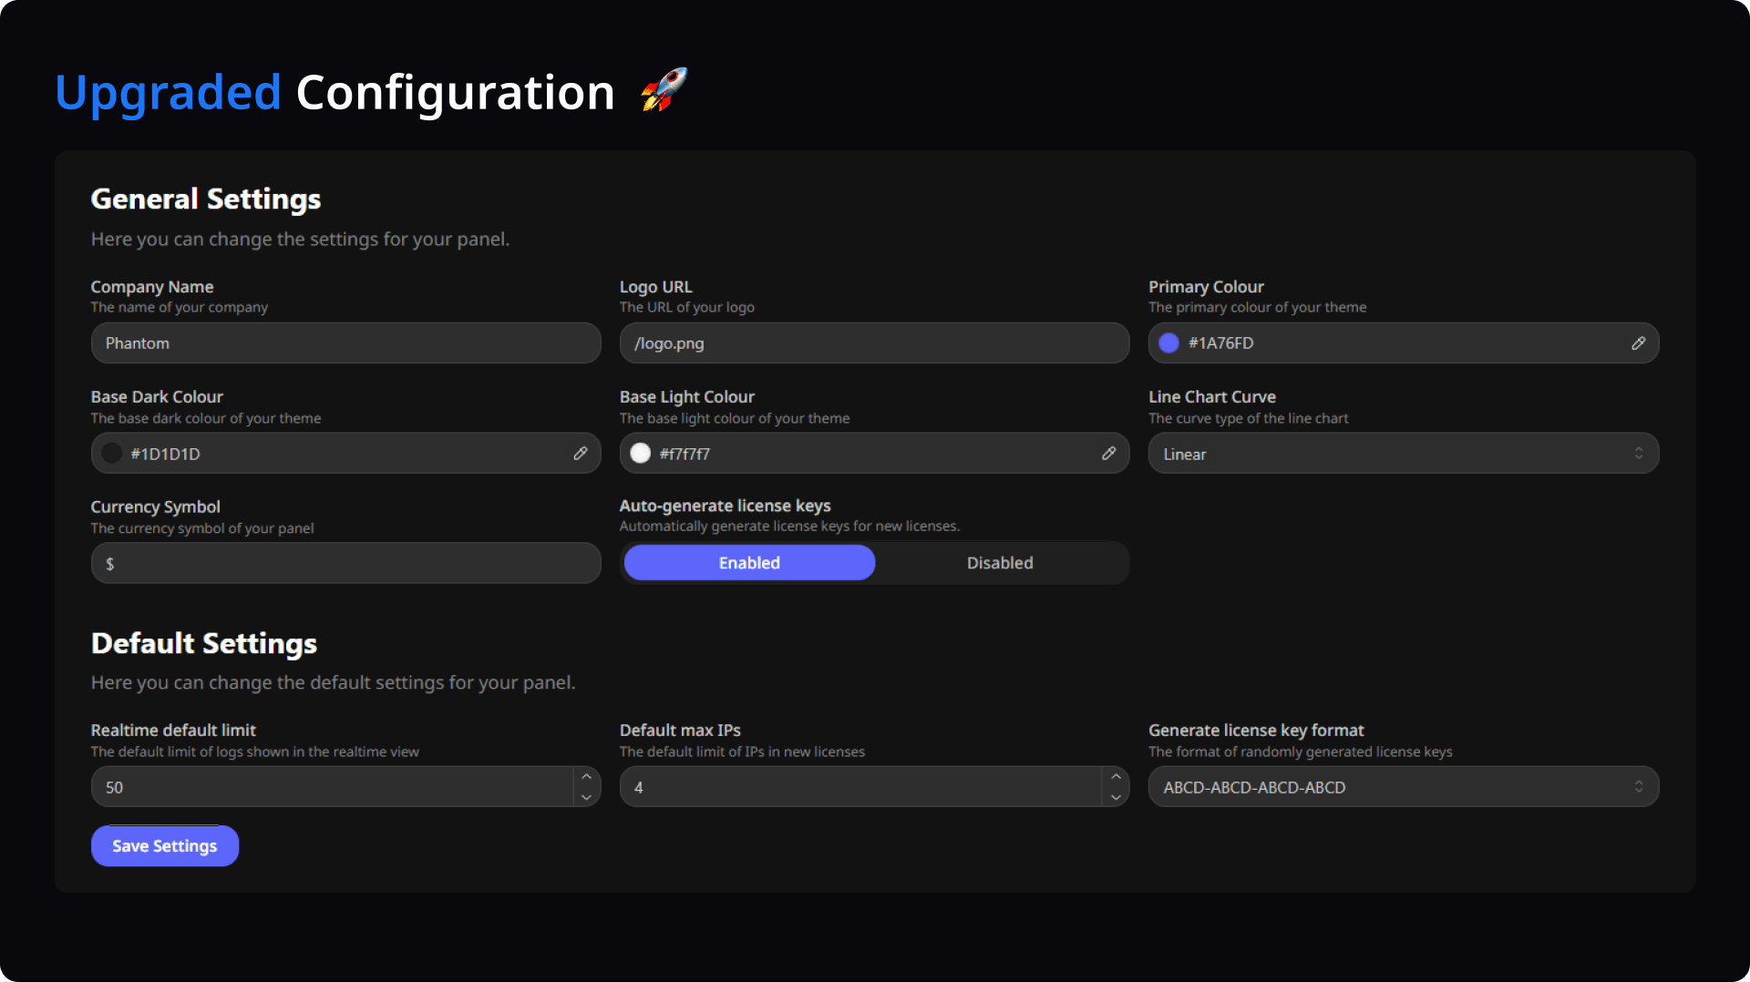Select the Primary Colour swatch circle
The width and height of the screenshot is (1750, 982).
tap(1168, 343)
